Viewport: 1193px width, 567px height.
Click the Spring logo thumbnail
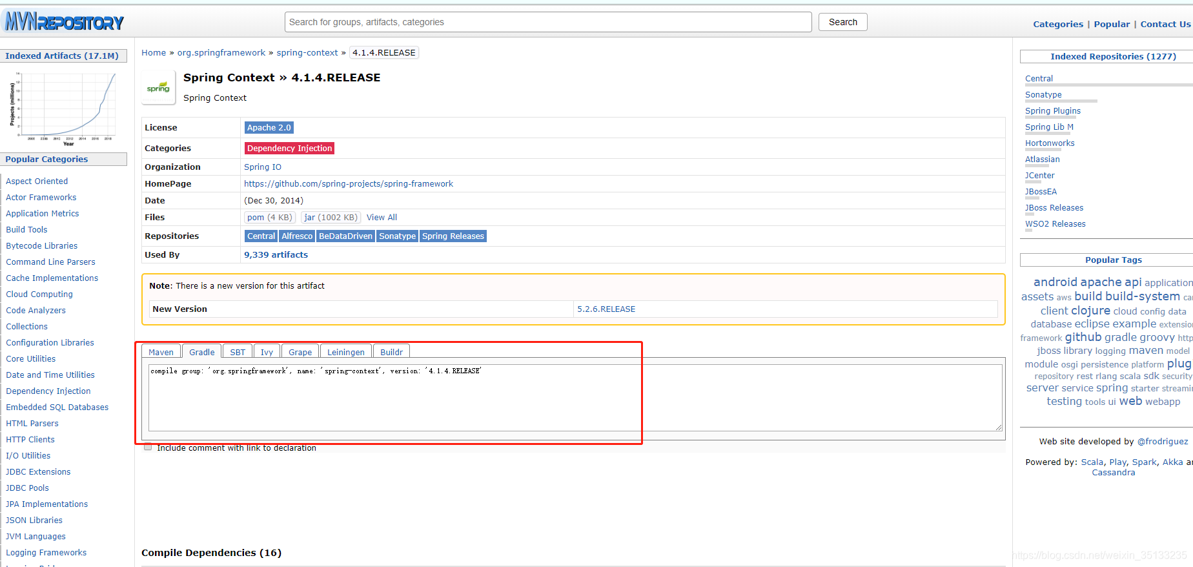pyautogui.click(x=158, y=87)
